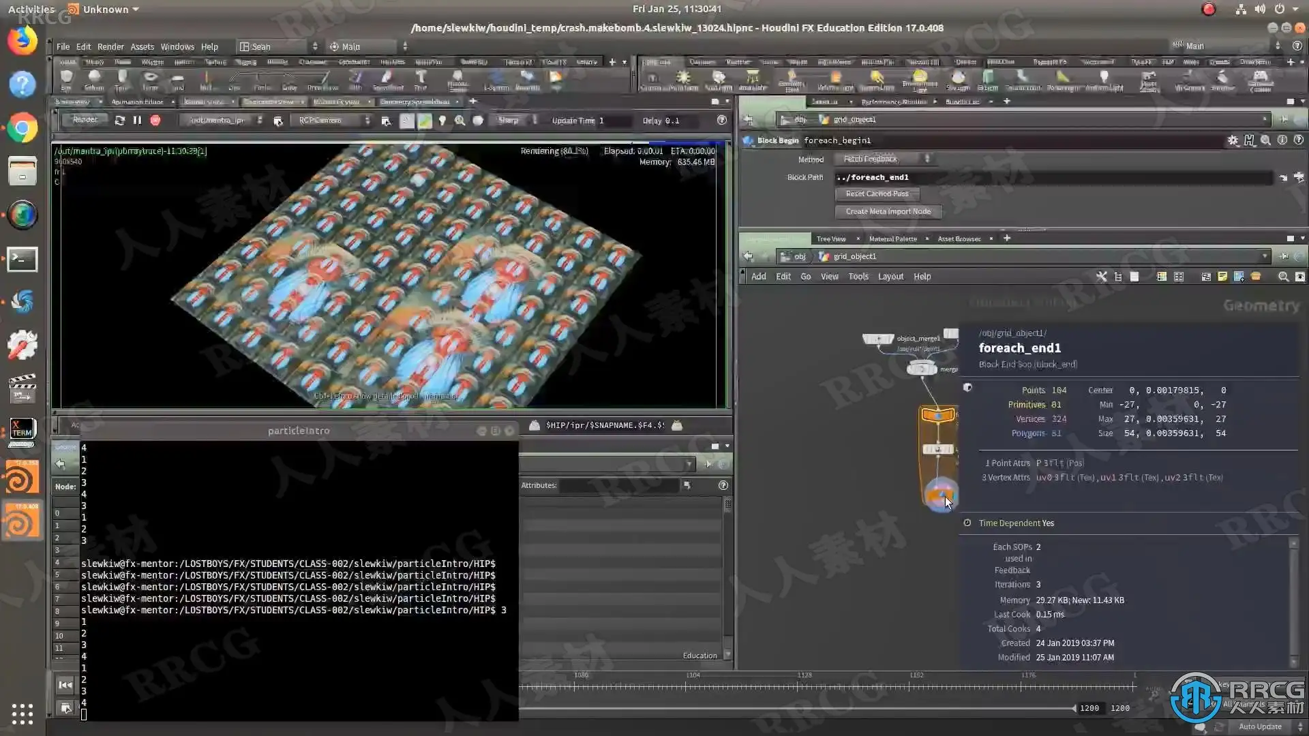Select the Environment Light shelf tool

pyautogui.click(x=920, y=80)
